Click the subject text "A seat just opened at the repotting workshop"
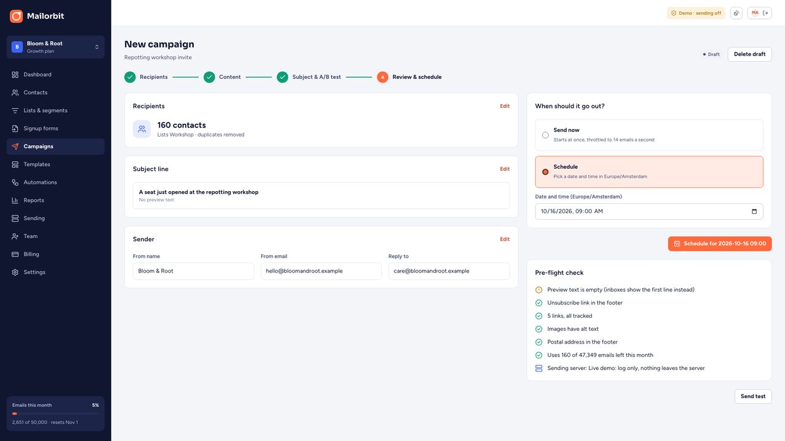Screen dimensions: 785x441 coord(199,192)
